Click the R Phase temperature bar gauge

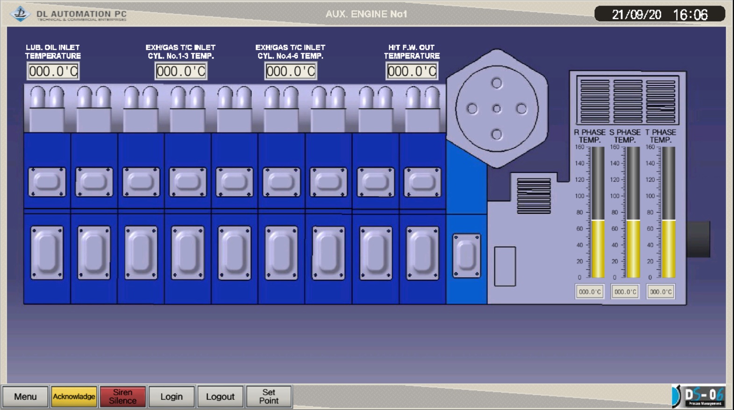(x=598, y=213)
